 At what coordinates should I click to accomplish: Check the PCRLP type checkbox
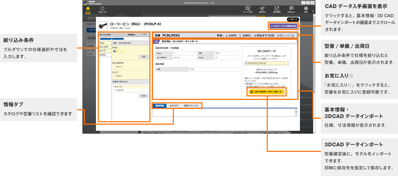click(x=114, y=76)
